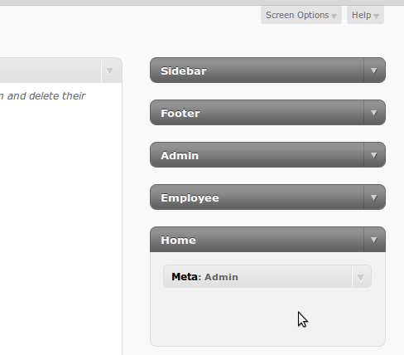Click the Home widget area title
The height and width of the screenshot is (355, 404).
178,241
